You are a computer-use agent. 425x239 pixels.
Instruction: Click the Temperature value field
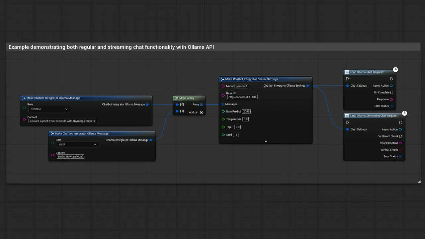tap(245, 119)
